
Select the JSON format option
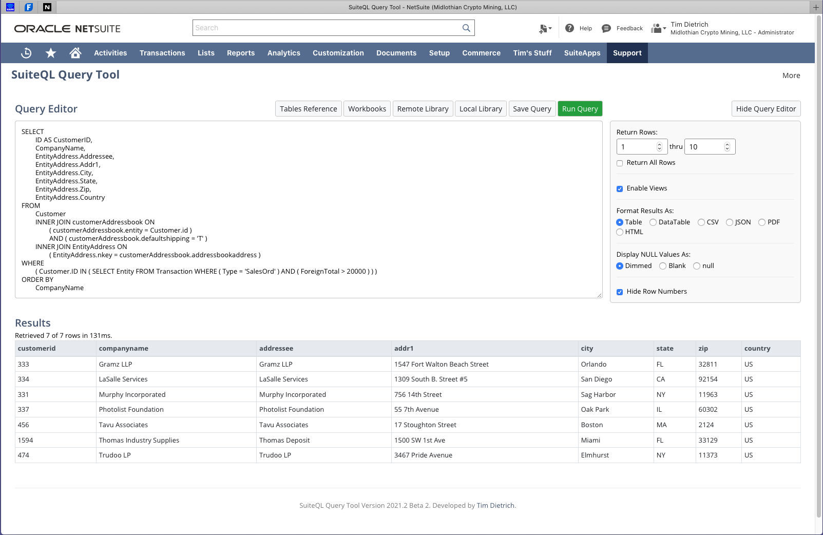(x=730, y=222)
